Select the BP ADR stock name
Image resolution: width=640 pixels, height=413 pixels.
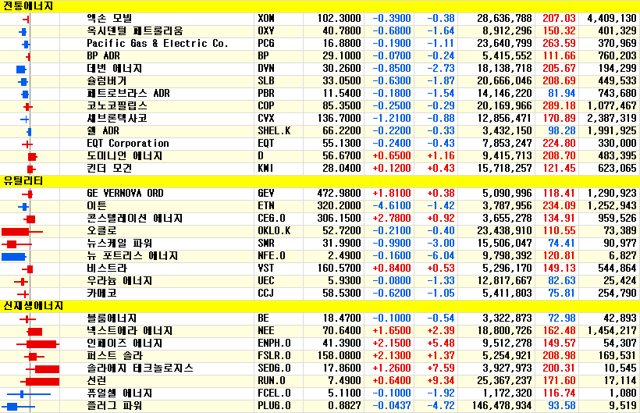point(103,56)
